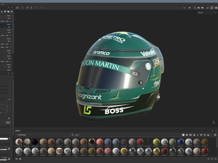Open blend mode dropdown of the topmost layer
The height and width of the screenshot is (163, 218).
click(x=9, y=16)
